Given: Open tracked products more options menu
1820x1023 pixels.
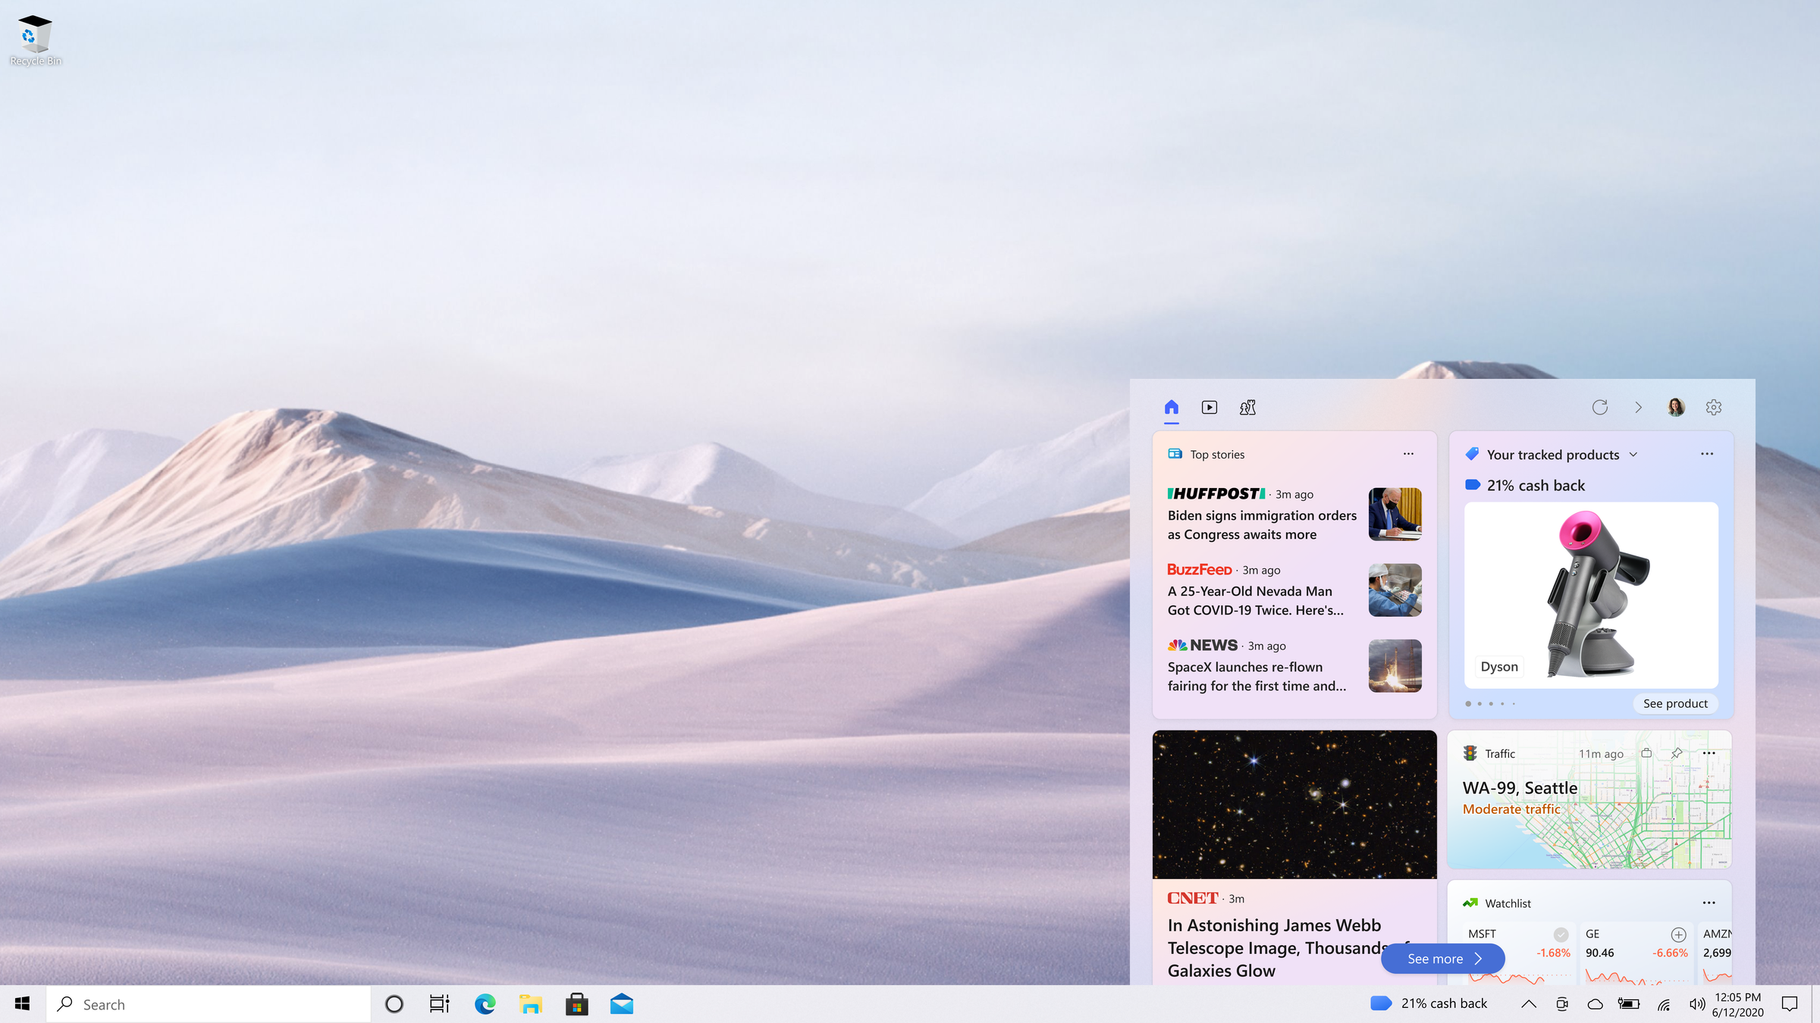Looking at the screenshot, I should point(1707,454).
